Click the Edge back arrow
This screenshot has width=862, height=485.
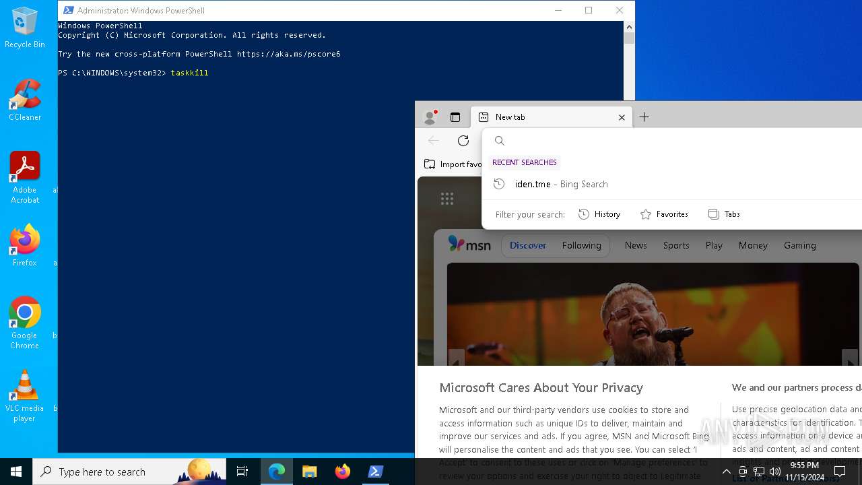click(434, 141)
